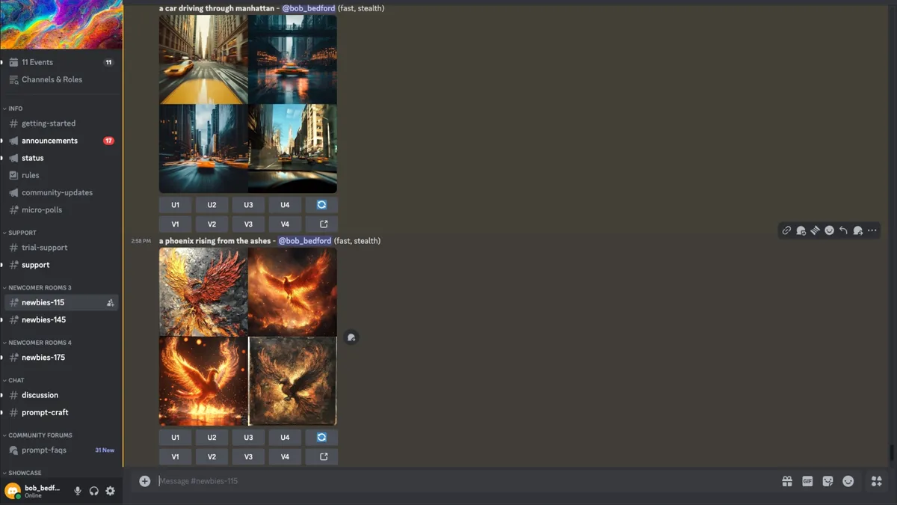
Task: Mute the microphone
Action: pyautogui.click(x=77, y=491)
